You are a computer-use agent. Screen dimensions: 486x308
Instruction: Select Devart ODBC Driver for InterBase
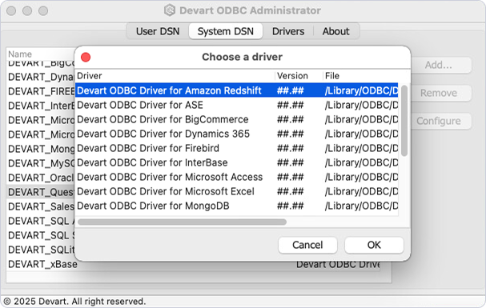click(237, 162)
